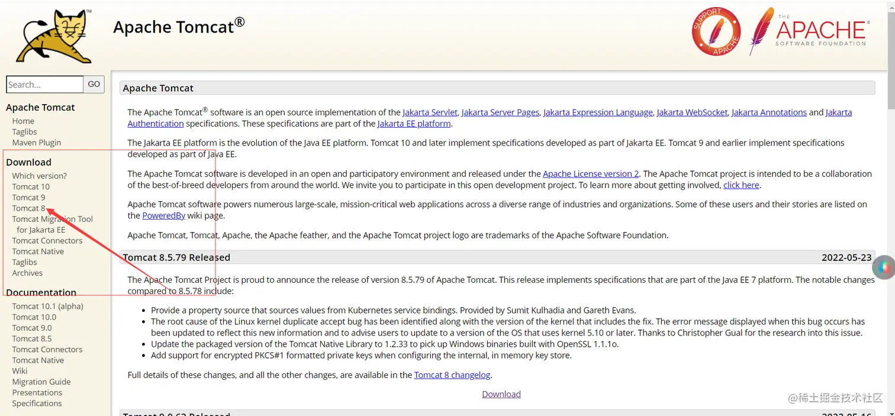The width and height of the screenshot is (895, 416).
Task: Open Tomcat Native documentation link
Action: (x=38, y=360)
